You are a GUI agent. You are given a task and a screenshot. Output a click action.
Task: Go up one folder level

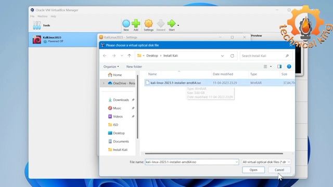tap(130, 56)
